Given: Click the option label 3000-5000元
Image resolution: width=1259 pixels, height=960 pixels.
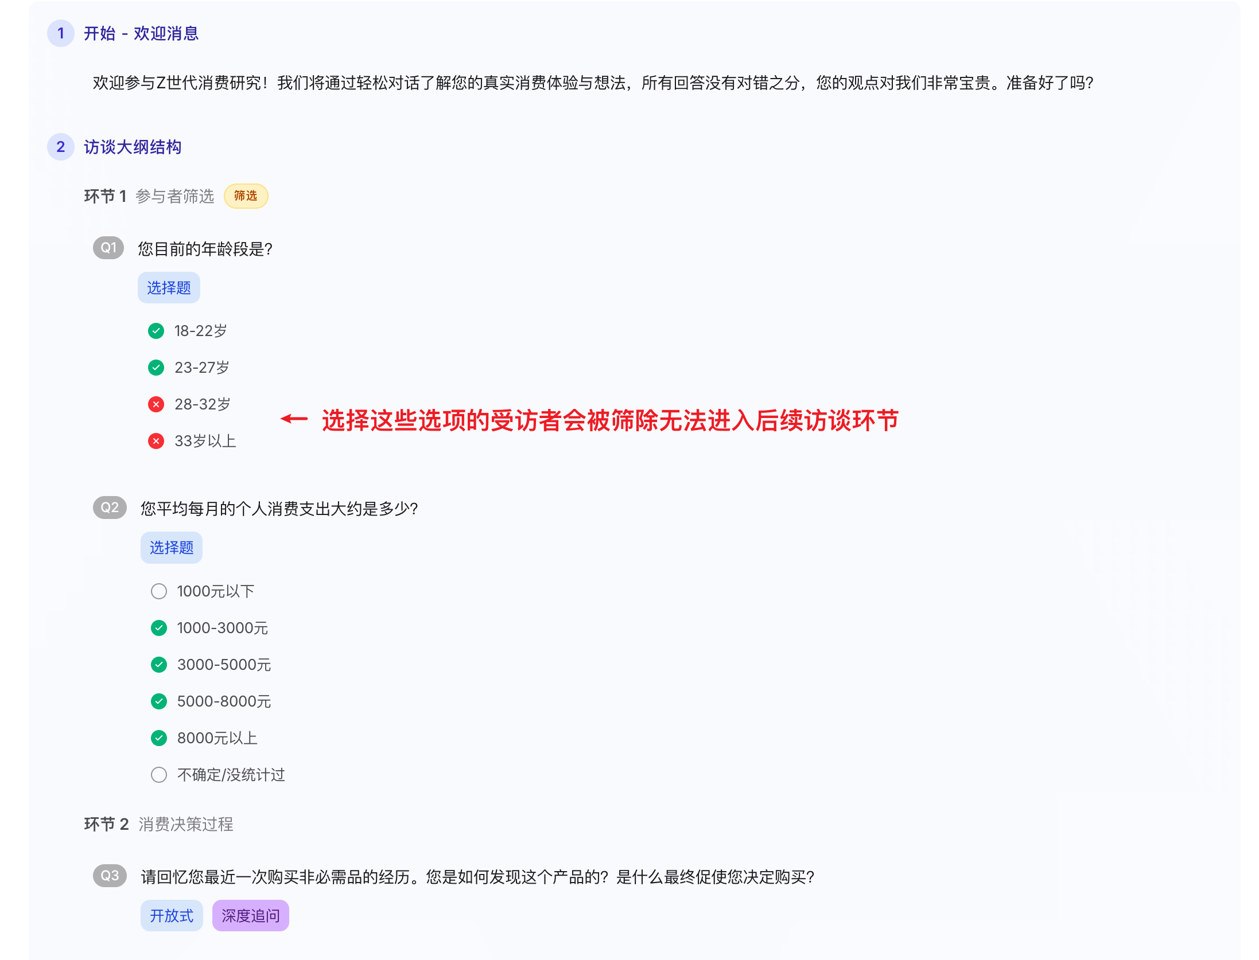Looking at the screenshot, I should pyautogui.click(x=224, y=665).
